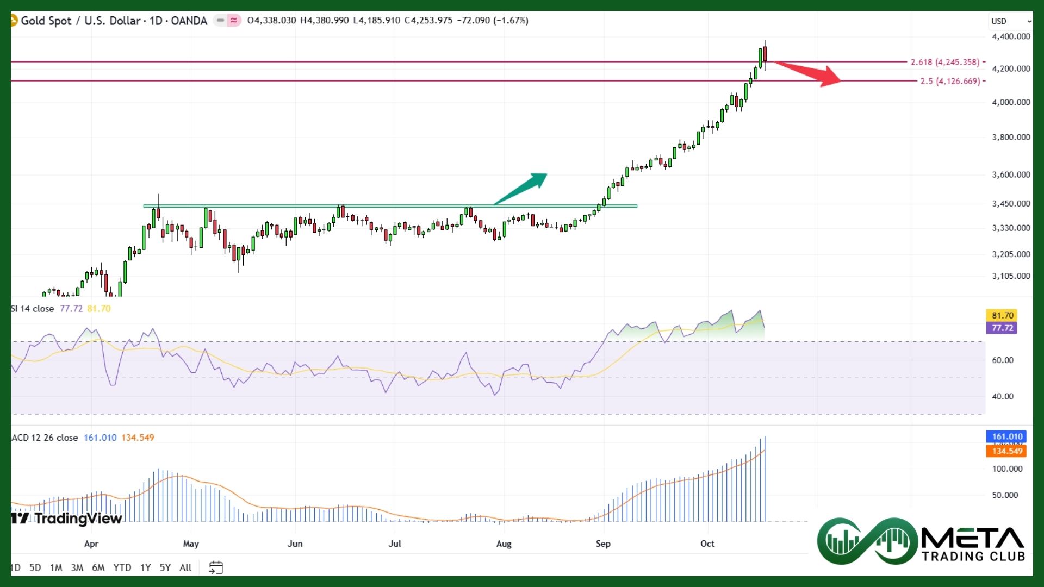Click the TradingView logo
This screenshot has height=587, width=1044.
point(67,519)
